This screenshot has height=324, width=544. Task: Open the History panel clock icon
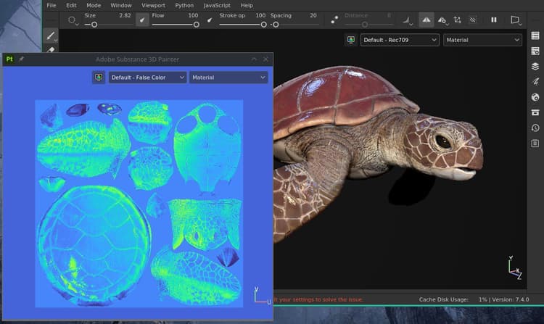point(535,128)
